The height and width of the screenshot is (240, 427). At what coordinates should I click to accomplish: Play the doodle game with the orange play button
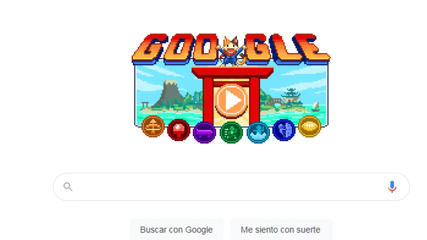(231, 101)
